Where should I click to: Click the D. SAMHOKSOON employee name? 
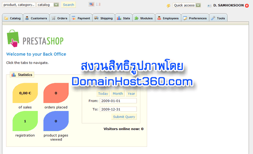tap(229, 5)
